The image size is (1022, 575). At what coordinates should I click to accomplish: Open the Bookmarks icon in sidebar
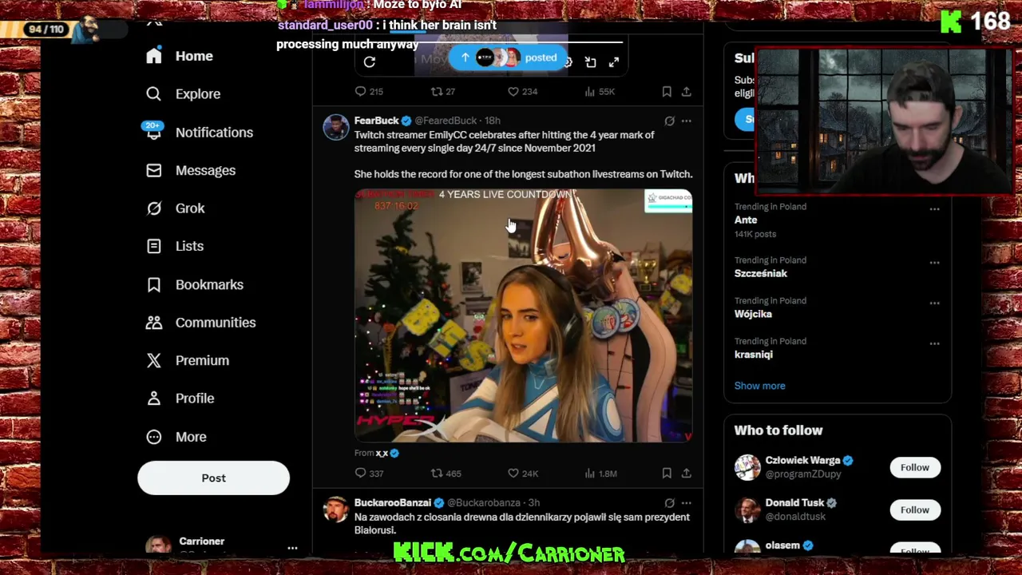pos(153,284)
